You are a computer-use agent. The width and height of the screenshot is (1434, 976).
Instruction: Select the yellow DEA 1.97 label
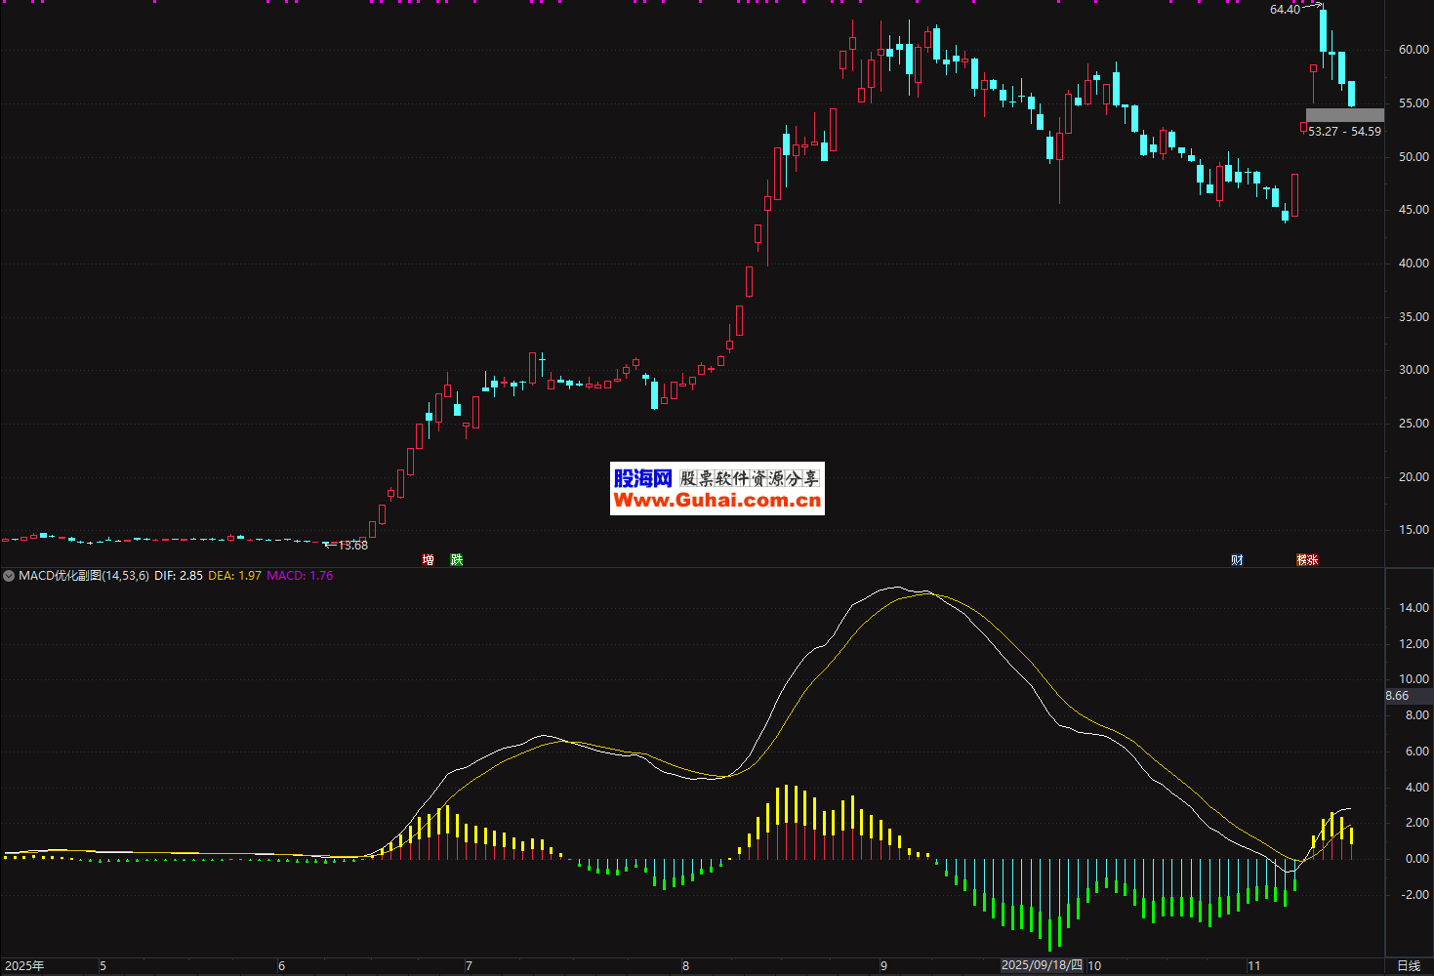[x=234, y=576]
